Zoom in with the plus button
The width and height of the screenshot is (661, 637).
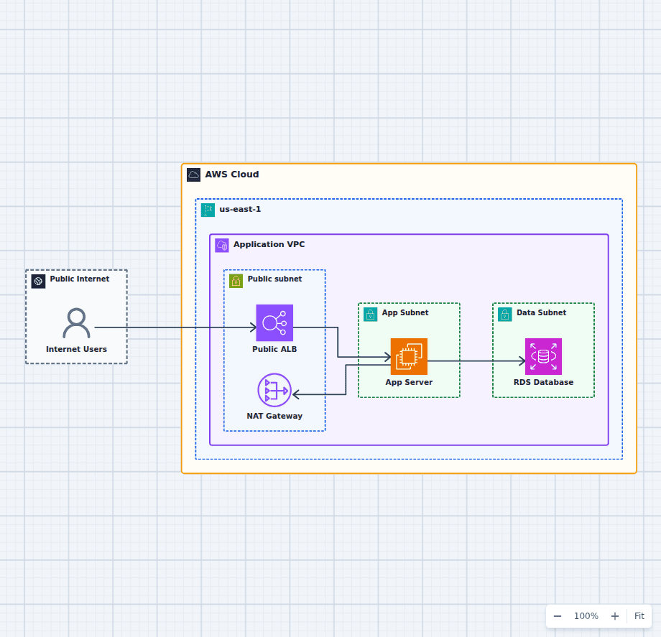pyautogui.click(x=615, y=616)
